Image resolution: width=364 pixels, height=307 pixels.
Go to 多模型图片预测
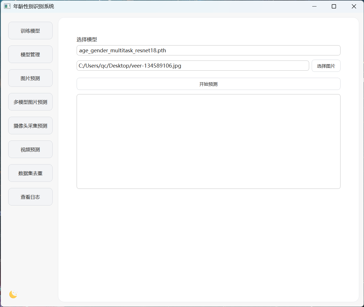click(x=30, y=102)
